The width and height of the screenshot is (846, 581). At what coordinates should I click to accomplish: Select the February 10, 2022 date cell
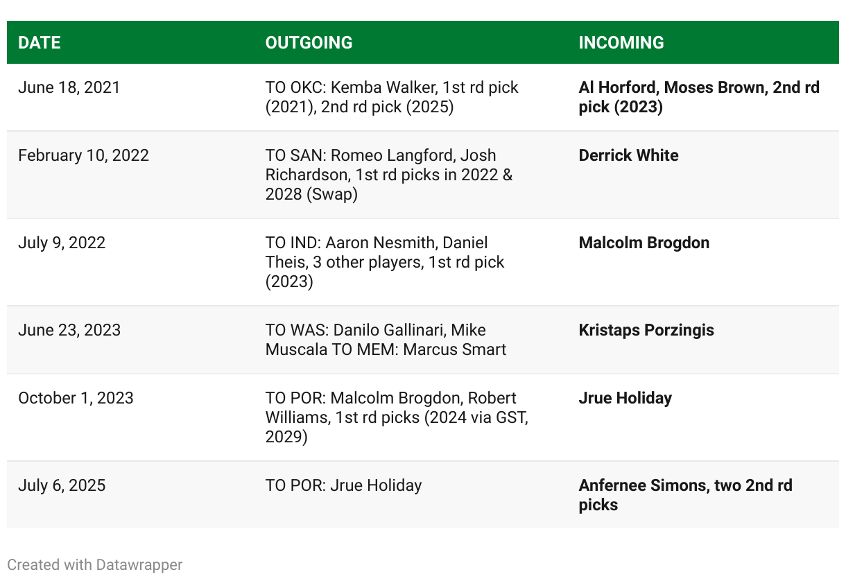tap(130, 175)
